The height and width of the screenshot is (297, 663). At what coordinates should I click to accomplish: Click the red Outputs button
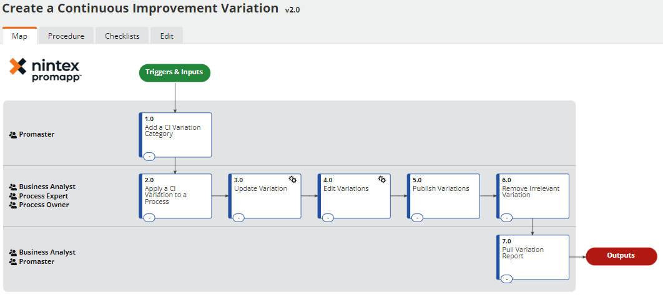click(621, 256)
